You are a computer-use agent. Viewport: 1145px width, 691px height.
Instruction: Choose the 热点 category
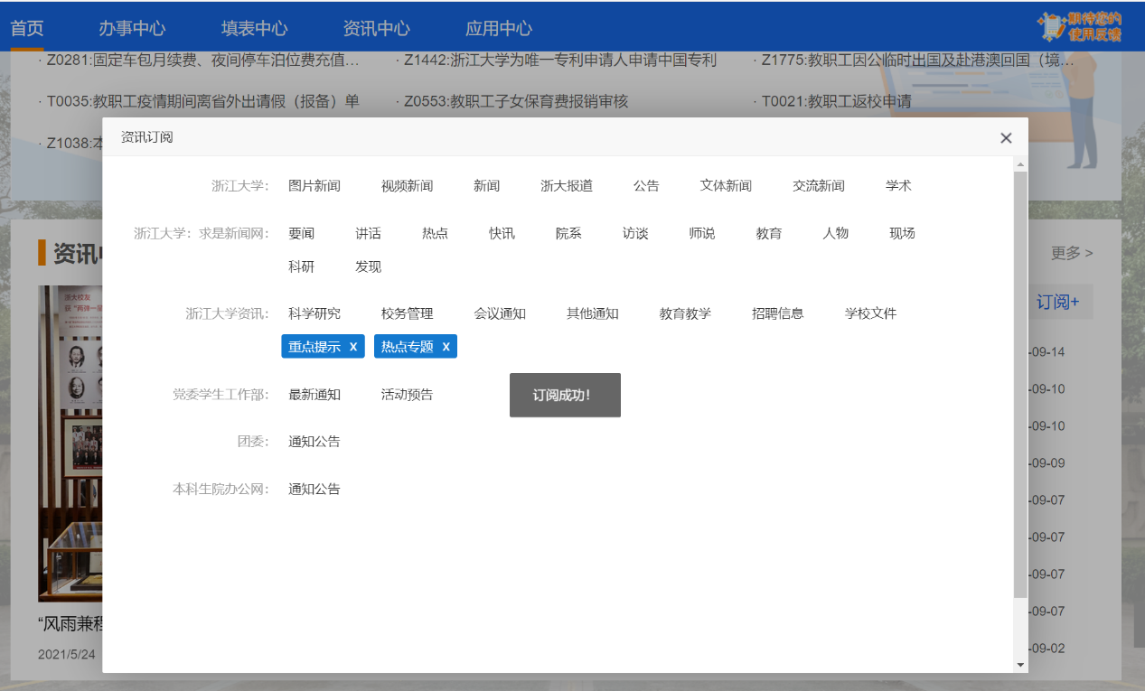[x=435, y=233]
